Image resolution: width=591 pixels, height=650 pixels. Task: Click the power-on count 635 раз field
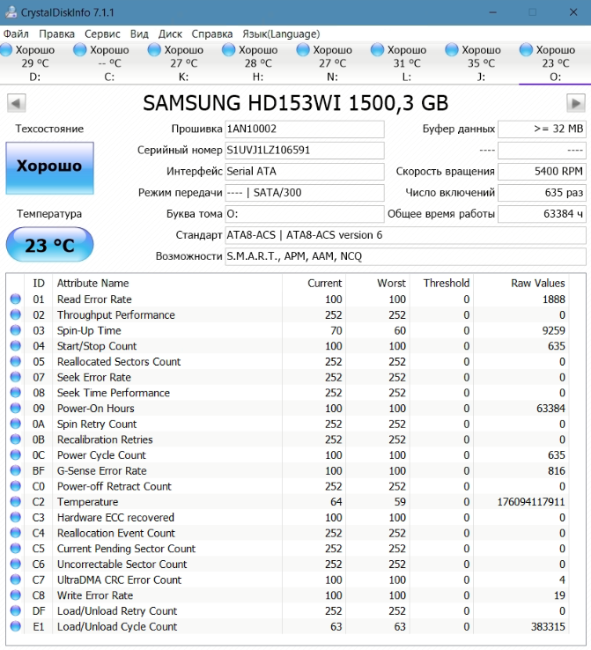(x=542, y=193)
